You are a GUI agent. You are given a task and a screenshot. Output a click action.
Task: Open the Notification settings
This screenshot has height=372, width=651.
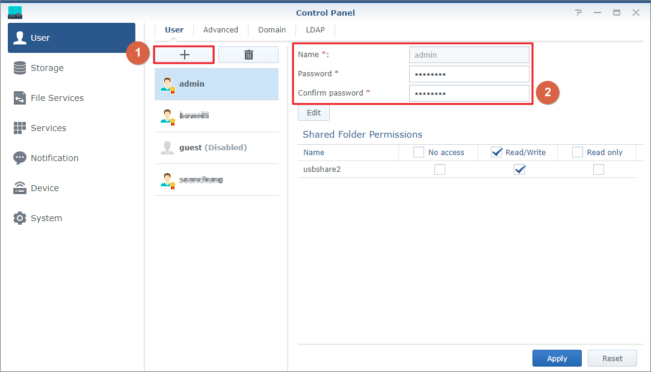[54, 158]
